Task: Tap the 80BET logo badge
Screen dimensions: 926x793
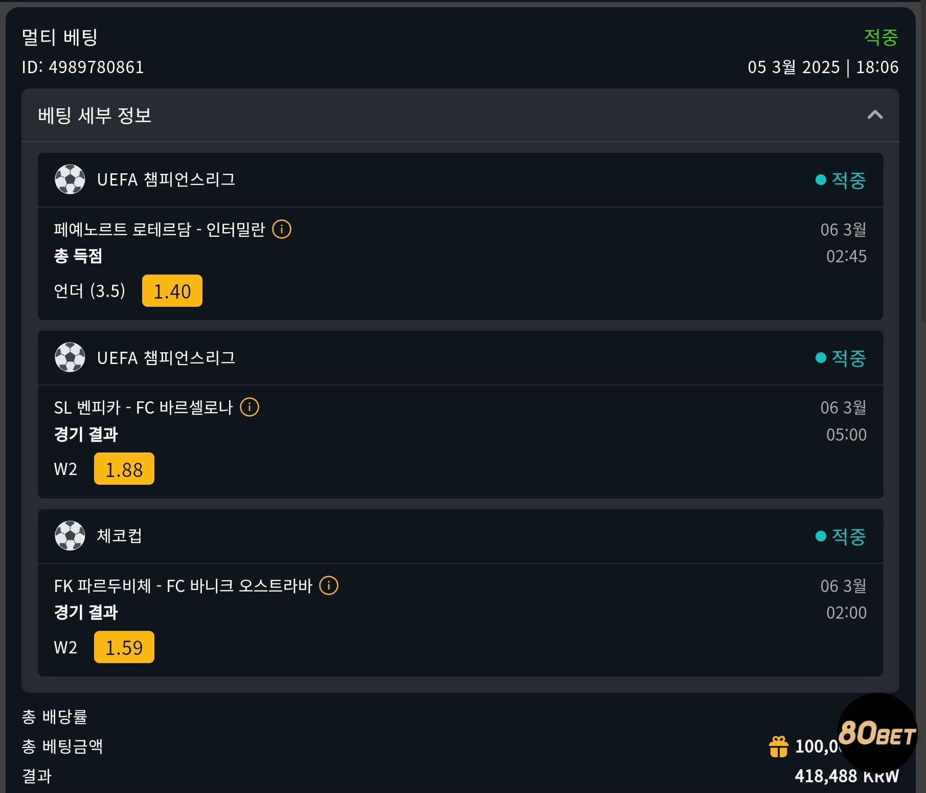Action: (877, 733)
